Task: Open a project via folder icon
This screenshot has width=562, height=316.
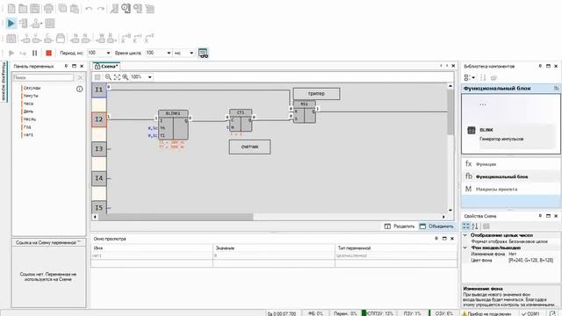Action: pyautogui.click(x=23, y=8)
